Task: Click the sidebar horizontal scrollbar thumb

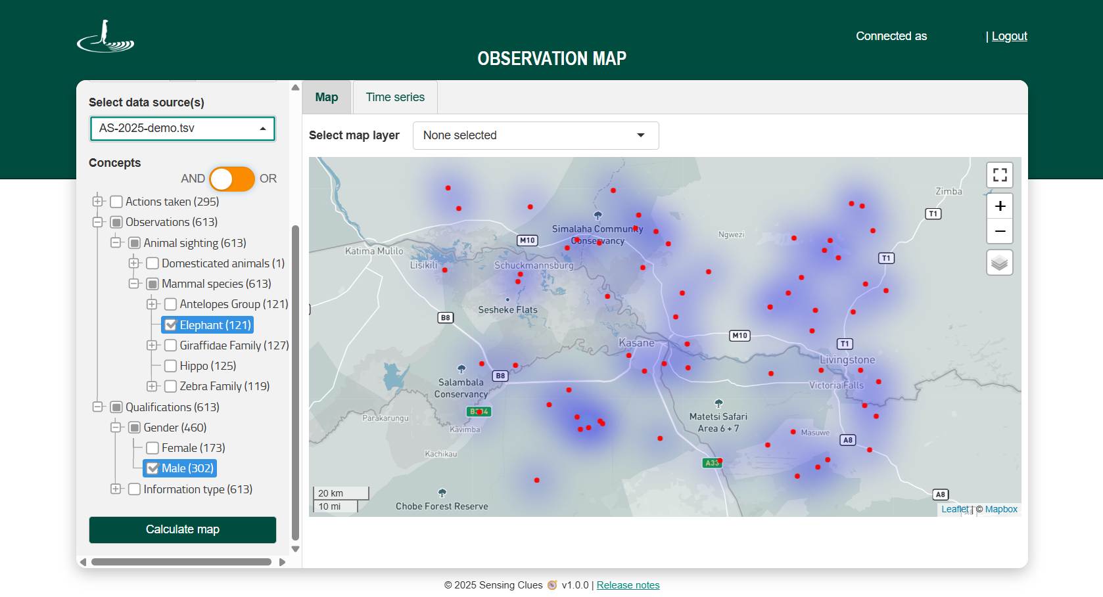Action: pyautogui.click(x=181, y=562)
